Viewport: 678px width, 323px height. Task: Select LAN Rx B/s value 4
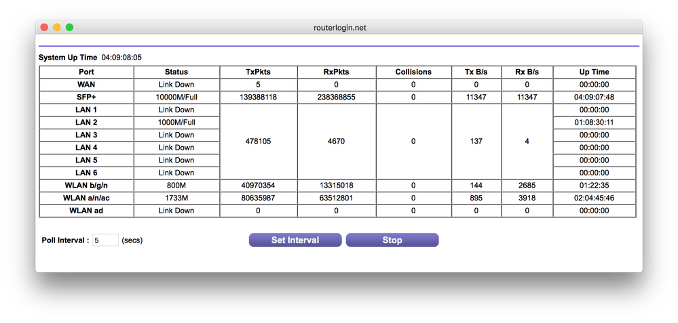click(527, 142)
